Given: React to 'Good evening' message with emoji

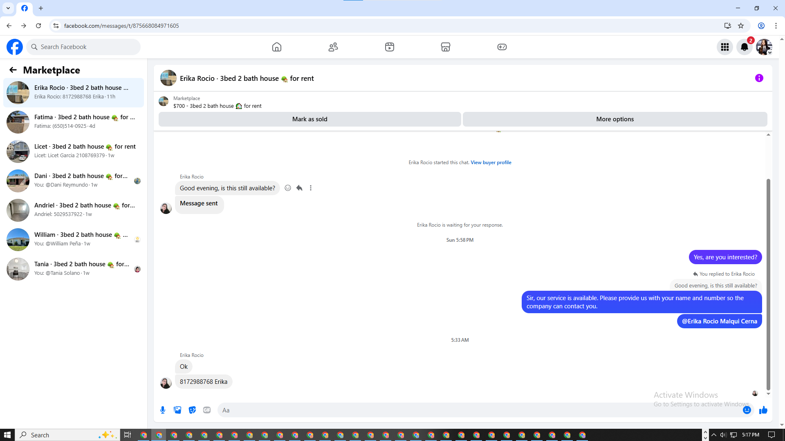Looking at the screenshot, I should (288, 188).
